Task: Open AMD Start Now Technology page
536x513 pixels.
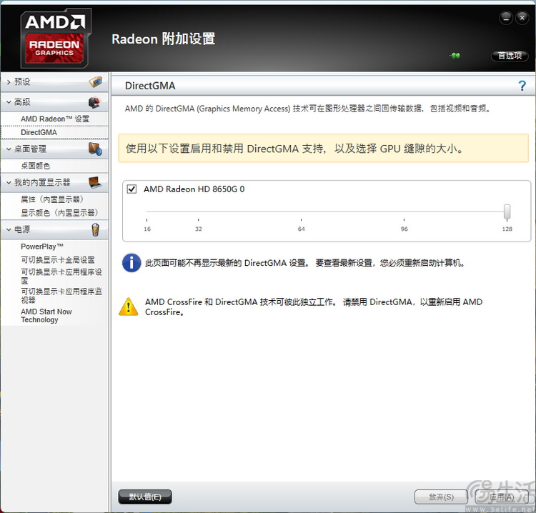Action: (46, 316)
